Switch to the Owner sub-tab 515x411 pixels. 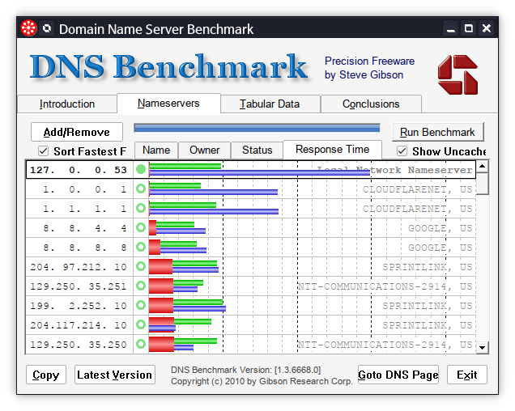[x=204, y=150]
